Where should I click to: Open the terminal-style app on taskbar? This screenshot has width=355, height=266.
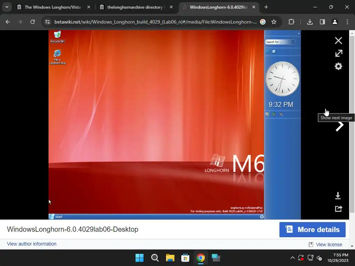(x=216, y=258)
